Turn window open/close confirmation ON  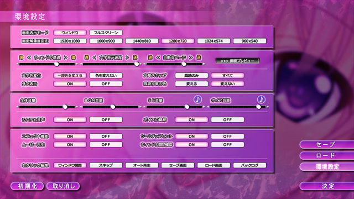click(x=191, y=145)
